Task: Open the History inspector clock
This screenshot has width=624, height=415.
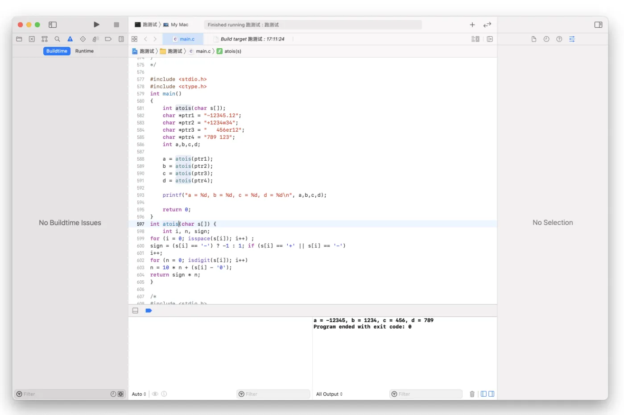Action: 546,39
